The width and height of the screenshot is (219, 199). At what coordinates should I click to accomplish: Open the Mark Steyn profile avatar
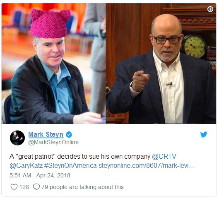point(17,138)
